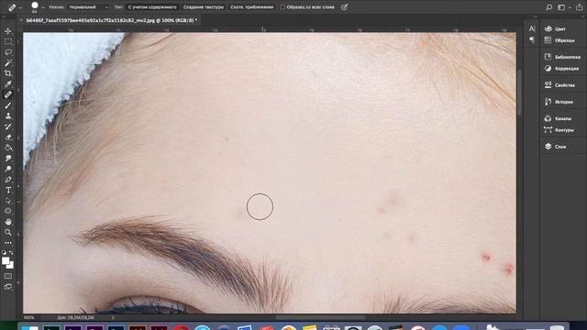The width and height of the screenshot is (587, 330).
Task: Click the white foreground color swatch
Action: [x=6, y=260]
